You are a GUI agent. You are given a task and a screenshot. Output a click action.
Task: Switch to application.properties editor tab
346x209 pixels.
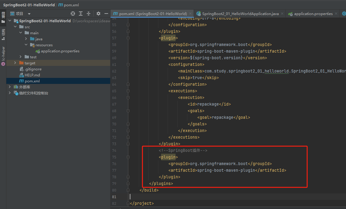click(313, 14)
